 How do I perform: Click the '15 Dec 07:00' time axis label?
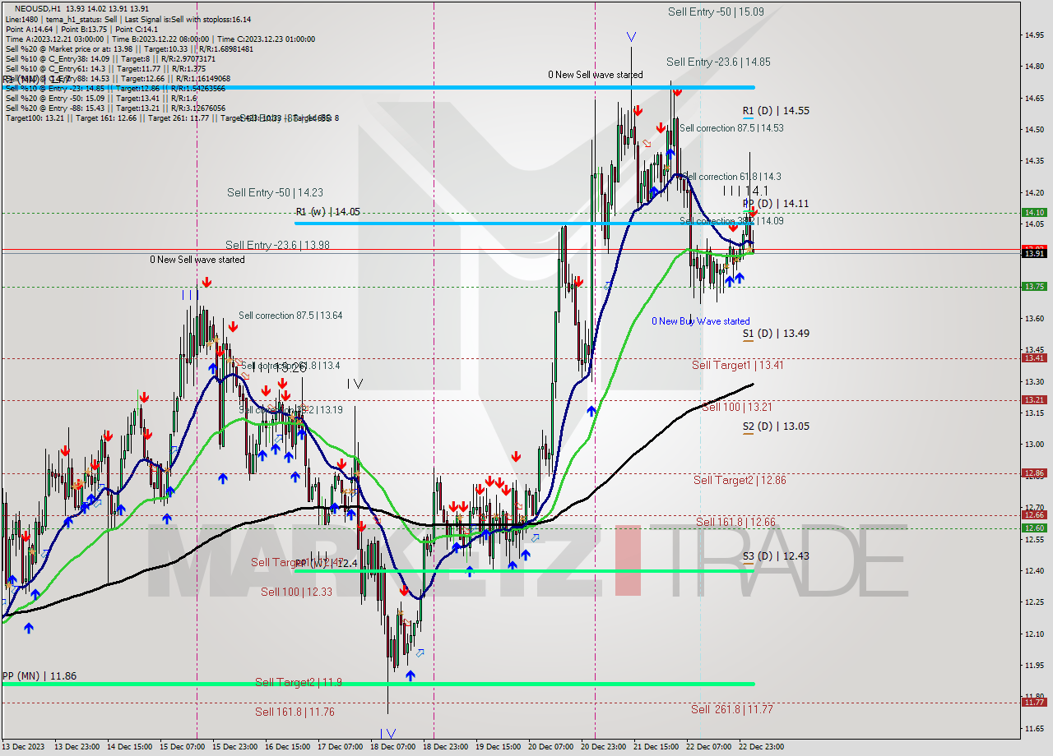183,747
